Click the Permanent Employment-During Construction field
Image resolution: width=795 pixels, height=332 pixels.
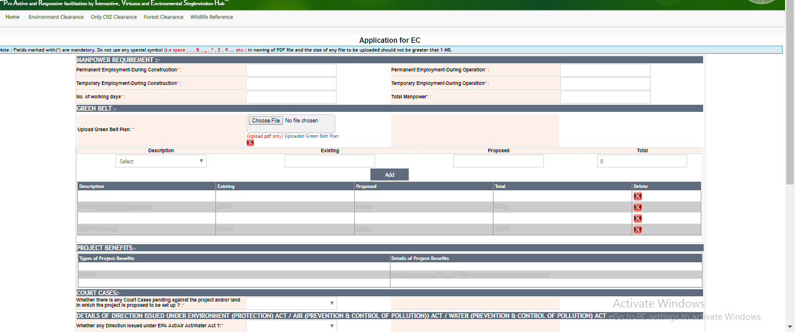291,70
